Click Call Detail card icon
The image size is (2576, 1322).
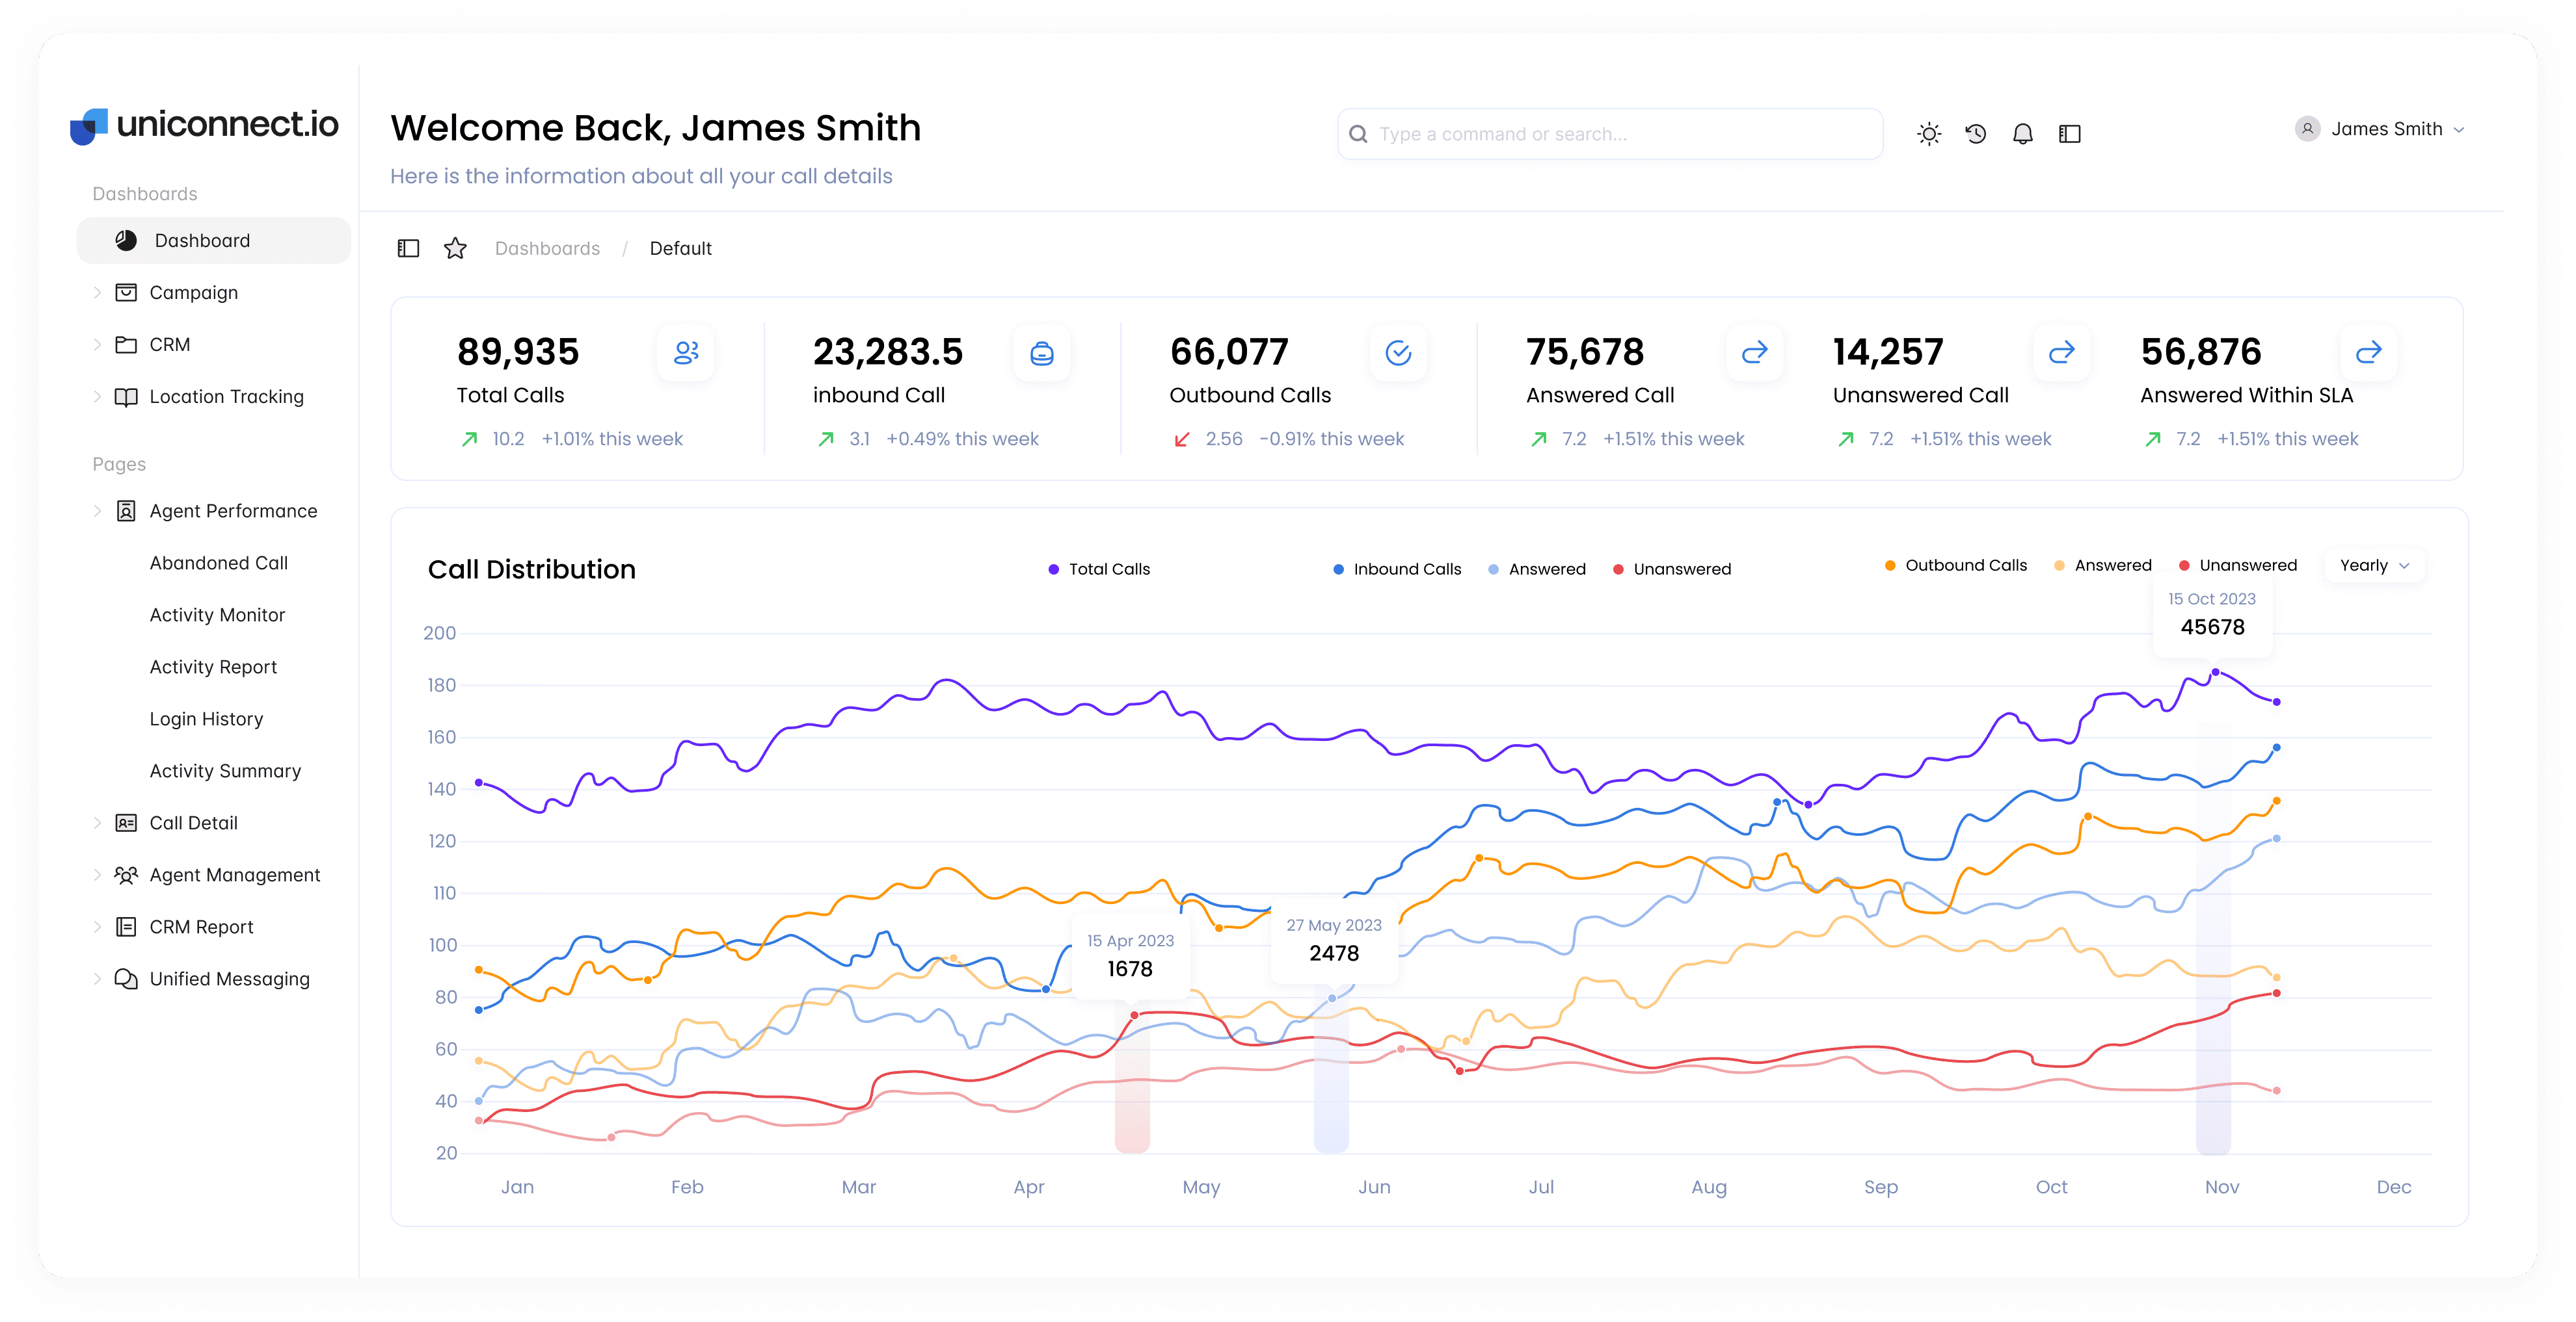(x=126, y=822)
